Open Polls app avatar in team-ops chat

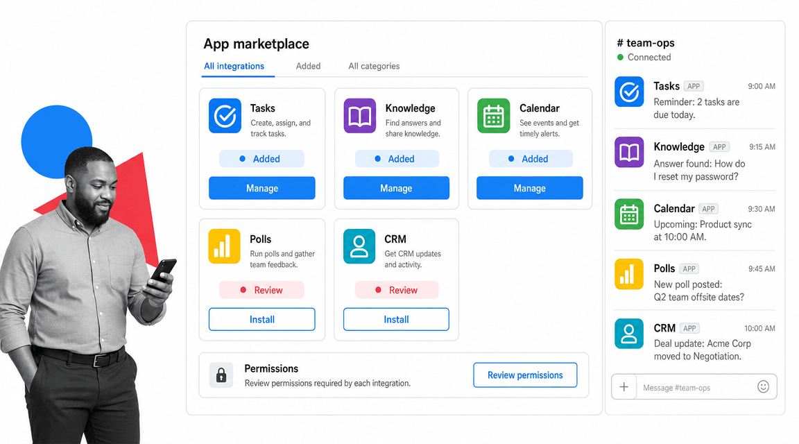629,274
